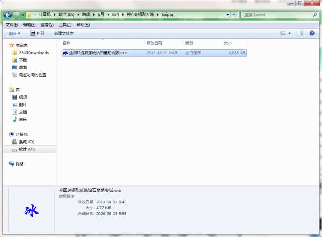Expand the arrow after 624 in breadcrumb
This screenshot has height=237, width=322.
tap(123, 15)
